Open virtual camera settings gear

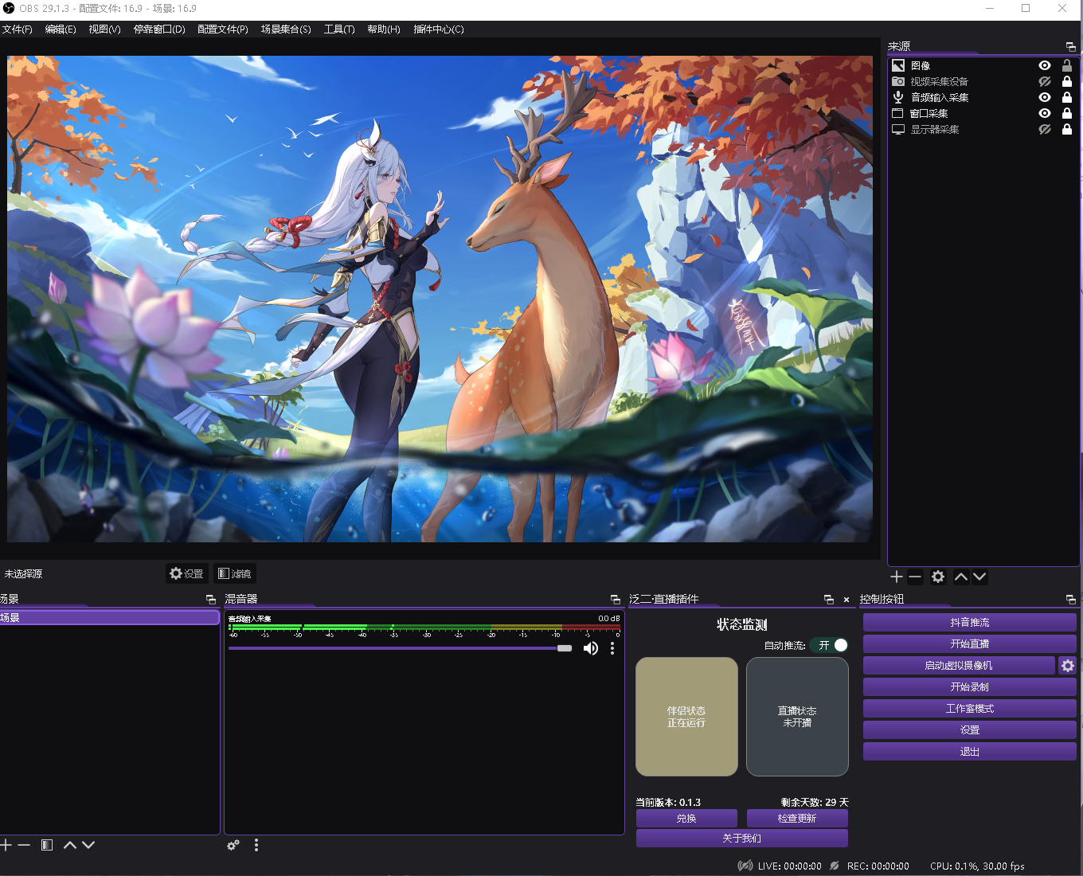[1068, 666]
